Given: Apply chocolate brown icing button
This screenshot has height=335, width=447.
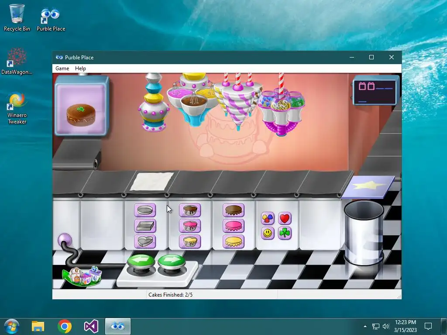Looking at the screenshot, I should [x=234, y=210].
